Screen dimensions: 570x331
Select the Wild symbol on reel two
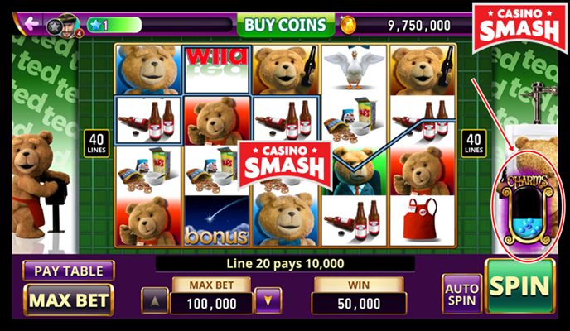pos(217,70)
